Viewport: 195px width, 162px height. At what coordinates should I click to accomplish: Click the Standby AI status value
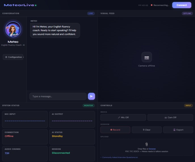coord(57,136)
